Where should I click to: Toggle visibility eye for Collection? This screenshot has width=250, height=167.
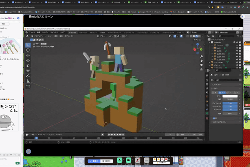point(237,42)
